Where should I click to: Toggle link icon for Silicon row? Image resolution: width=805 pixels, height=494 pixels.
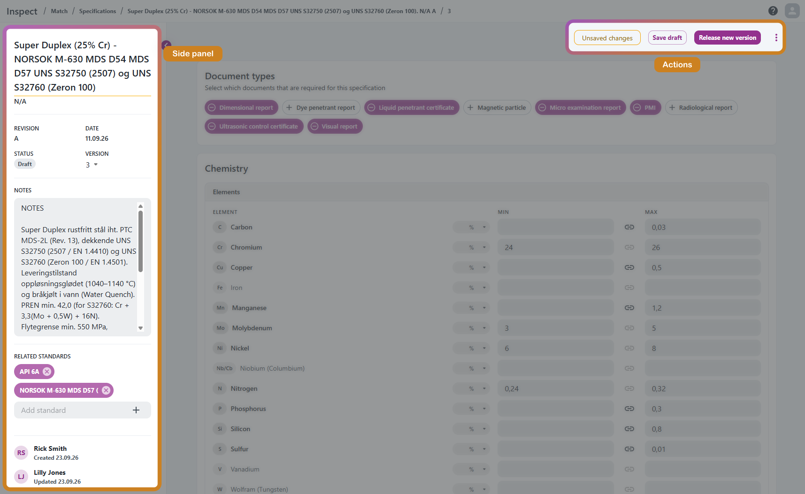click(x=629, y=429)
